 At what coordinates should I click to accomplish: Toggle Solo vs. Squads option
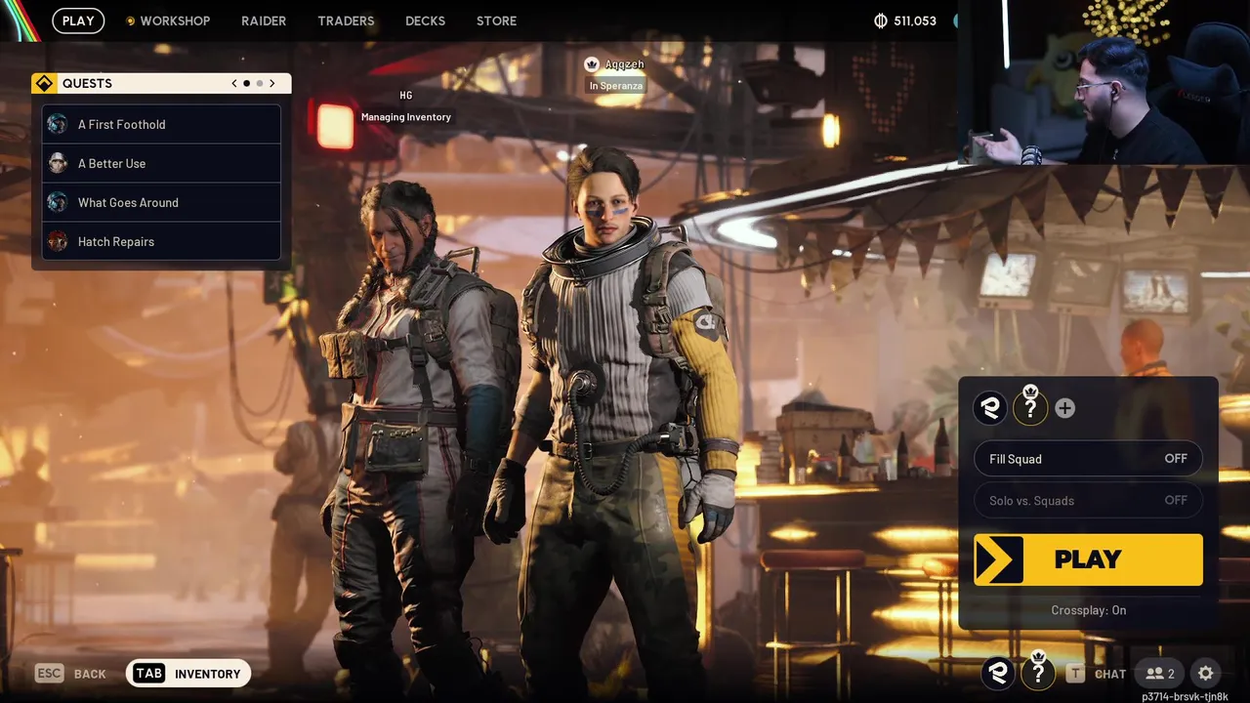pyautogui.click(x=1088, y=500)
